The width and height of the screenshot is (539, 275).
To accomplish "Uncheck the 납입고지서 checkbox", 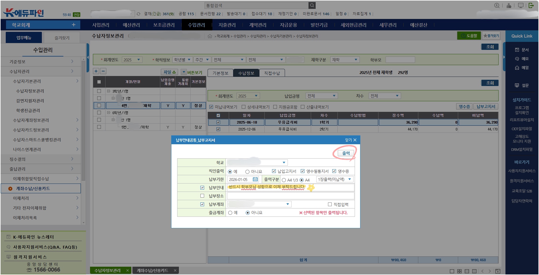I will pos(274,171).
